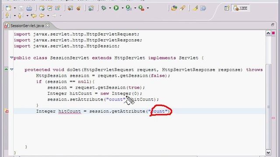Click the Back navigation arrow

42,16
